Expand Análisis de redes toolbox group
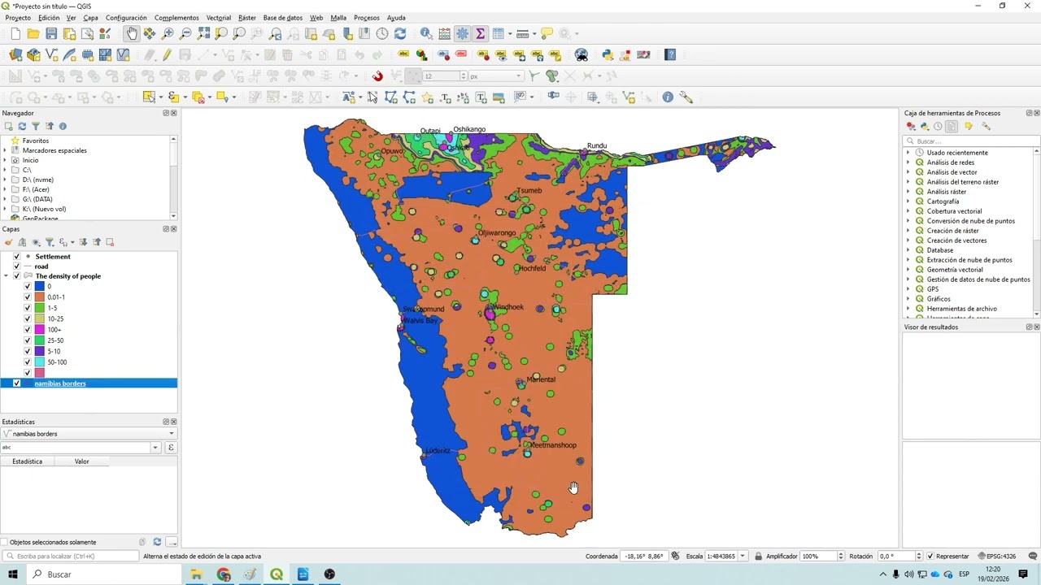The width and height of the screenshot is (1041, 585). pyautogui.click(x=908, y=162)
